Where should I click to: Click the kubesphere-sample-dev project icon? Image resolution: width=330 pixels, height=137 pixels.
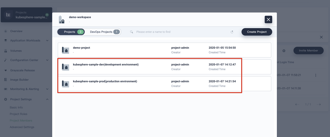coord(65,67)
